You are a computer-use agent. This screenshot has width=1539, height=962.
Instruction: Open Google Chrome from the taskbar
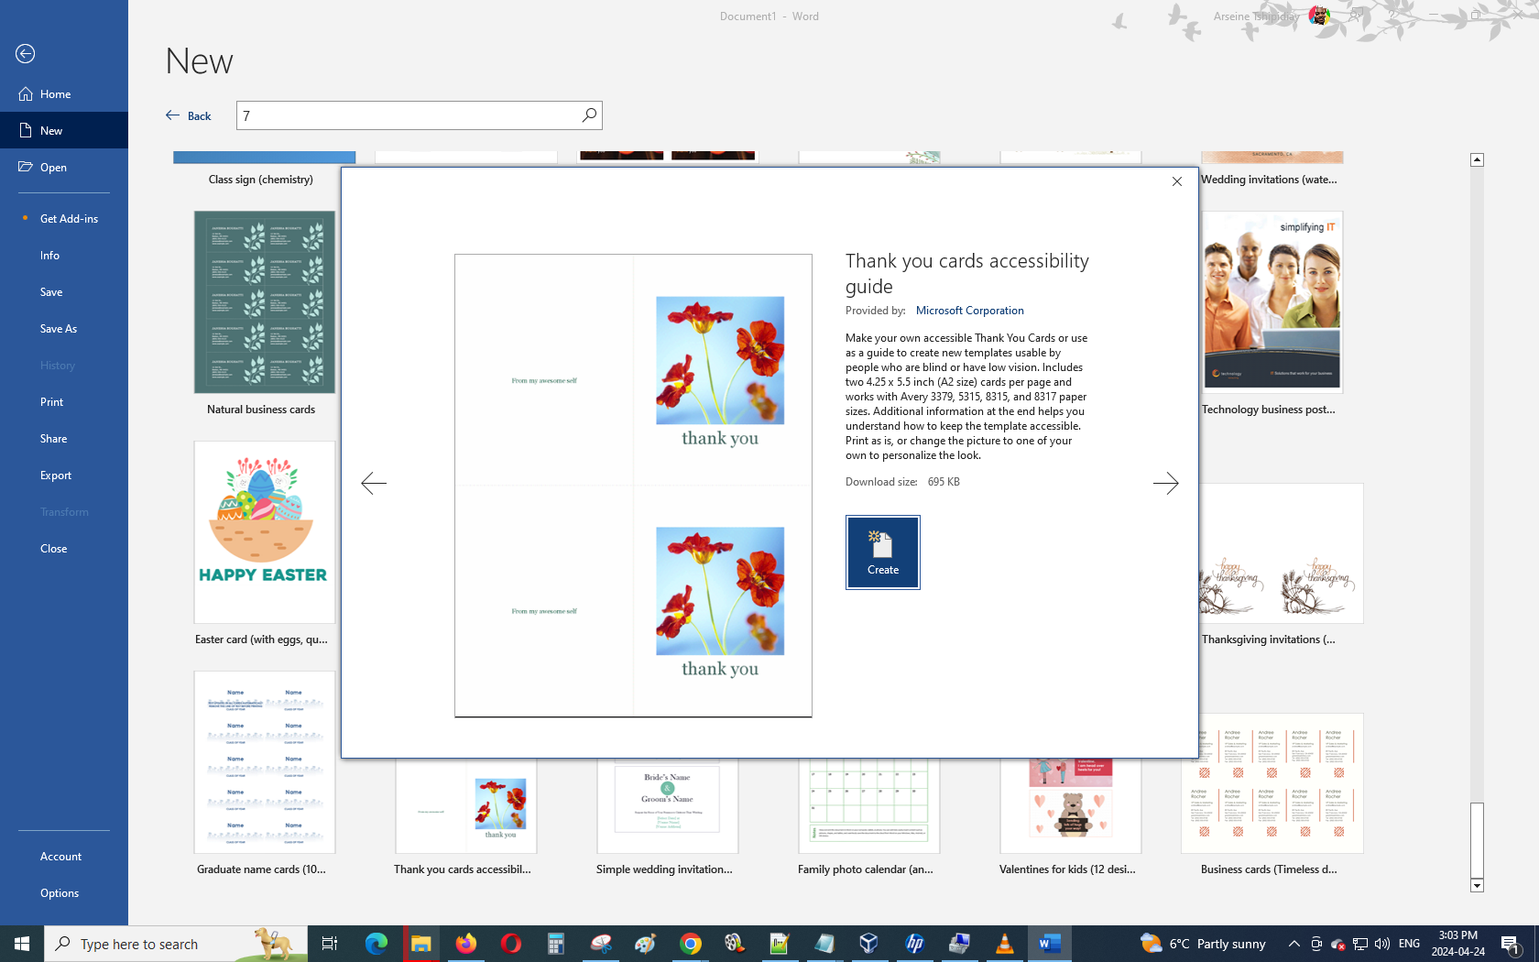point(690,944)
